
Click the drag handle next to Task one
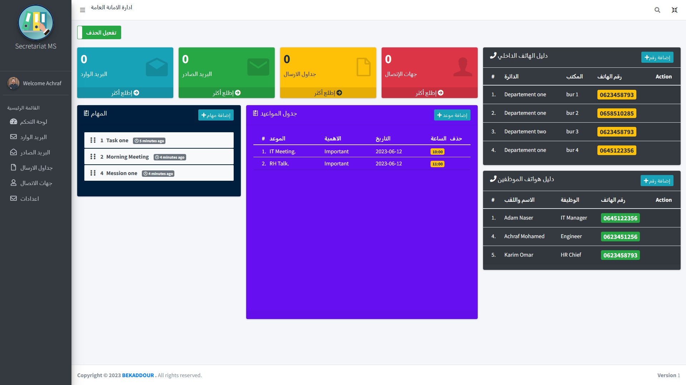93,140
